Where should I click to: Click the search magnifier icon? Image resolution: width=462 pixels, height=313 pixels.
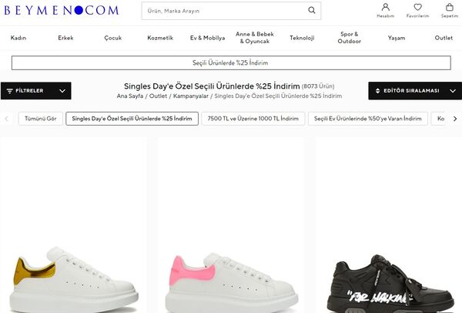click(312, 11)
